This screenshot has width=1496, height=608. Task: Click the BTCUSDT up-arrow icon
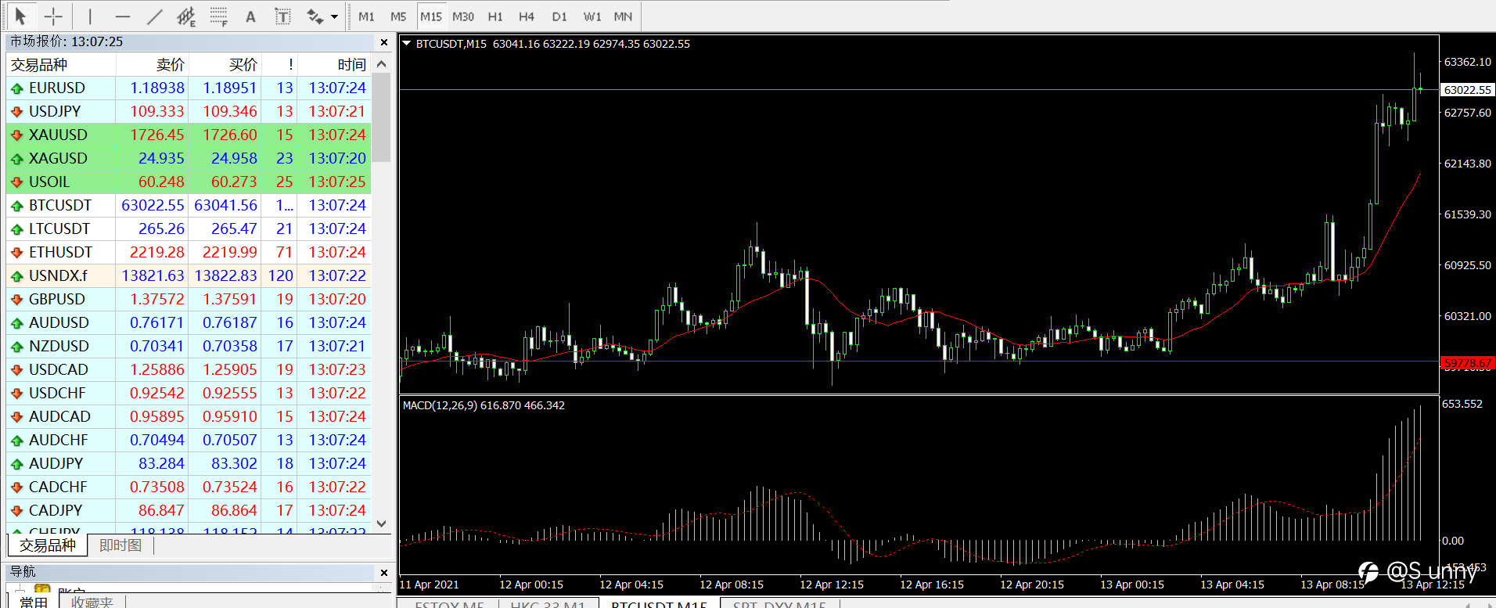pyautogui.click(x=17, y=206)
